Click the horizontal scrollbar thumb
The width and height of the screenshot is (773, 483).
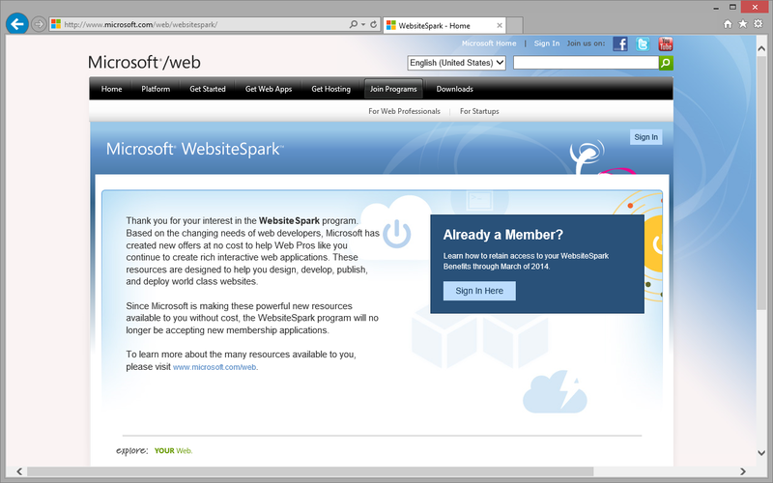[x=310, y=471]
